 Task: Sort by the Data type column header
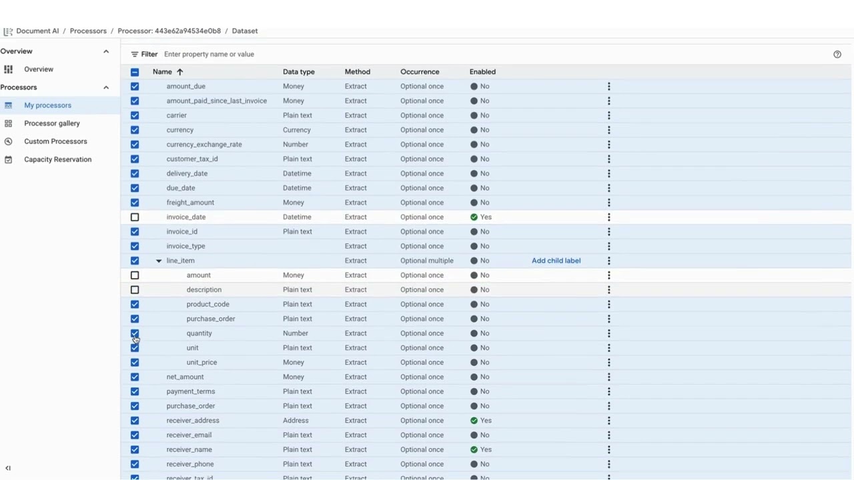click(298, 71)
